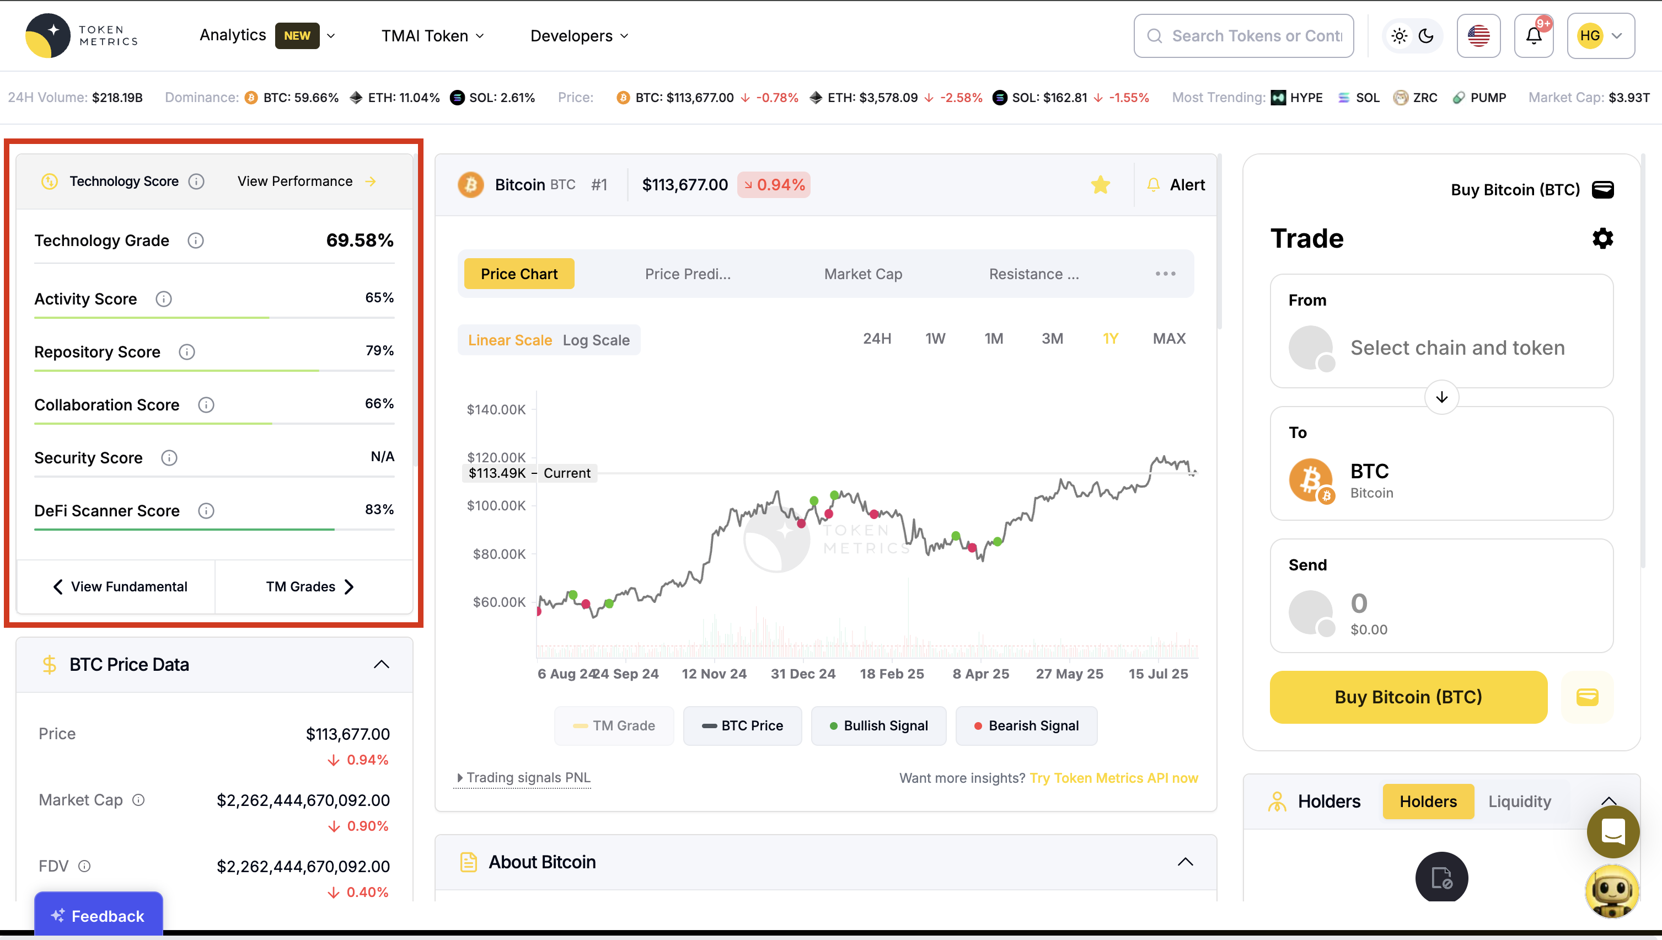This screenshot has height=940, width=1662.
Task: Click HYPE trending token
Action: click(x=1297, y=98)
